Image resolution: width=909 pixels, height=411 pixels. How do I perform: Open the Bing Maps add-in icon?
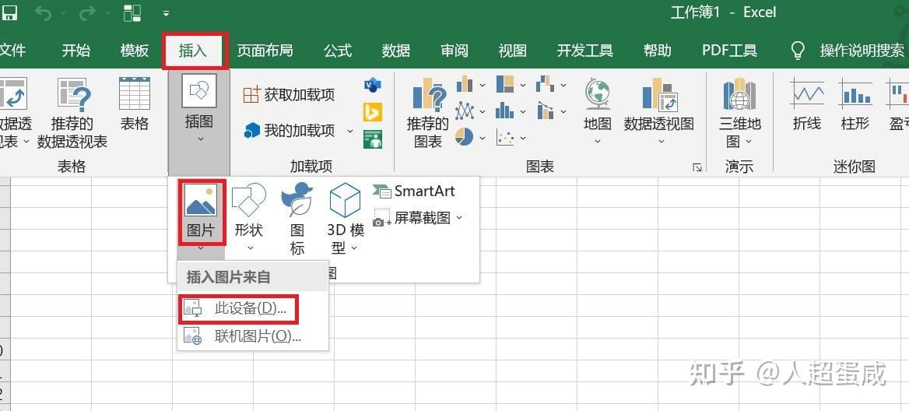point(372,112)
